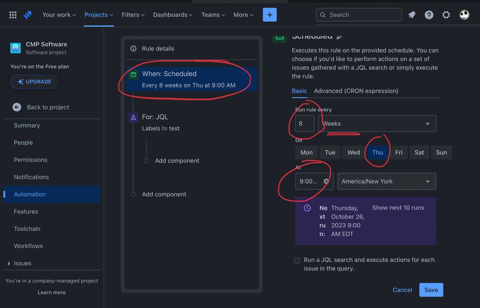Click the Jira logo icon
480x308 pixels.
click(x=27, y=15)
